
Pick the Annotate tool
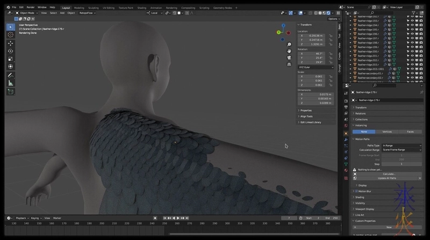10,75
